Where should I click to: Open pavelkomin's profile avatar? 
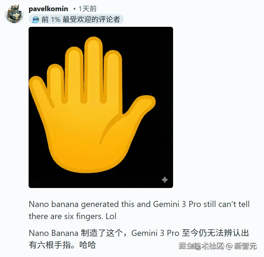click(x=14, y=14)
